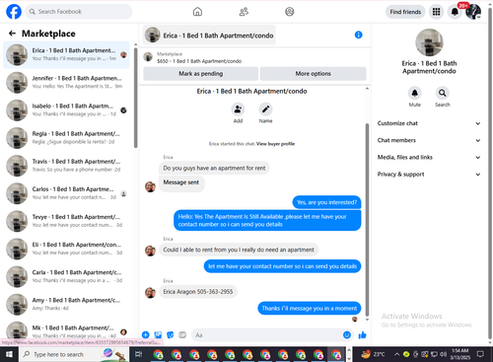493x362 pixels.
Task: Open the emoji picker icon
Action: coord(347,334)
